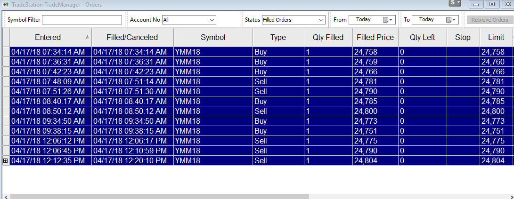The image size is (514, 199).
Task: Expand the 12:12:35 PM order row
Action: 5,161
